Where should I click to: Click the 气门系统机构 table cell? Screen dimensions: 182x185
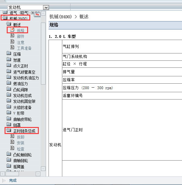[122, 57]
